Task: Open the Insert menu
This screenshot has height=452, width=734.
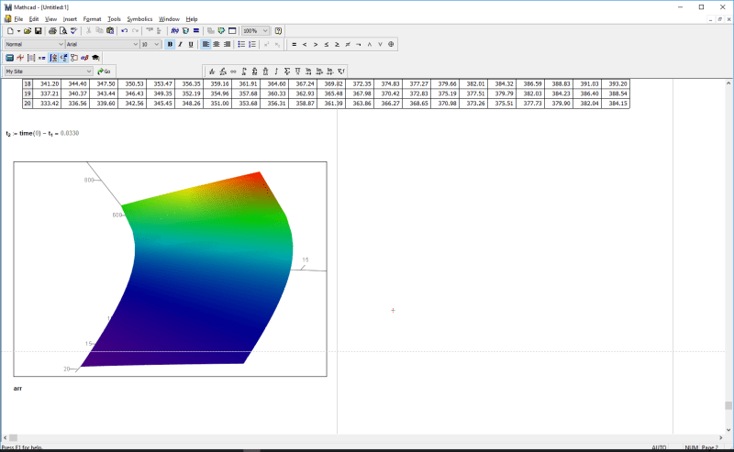Action: [x=70, y=19]
